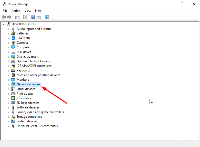The height and width of the screenshot is (147, 200).
Task: Click the printer icon beside Print queues
Action: point(13,94)
